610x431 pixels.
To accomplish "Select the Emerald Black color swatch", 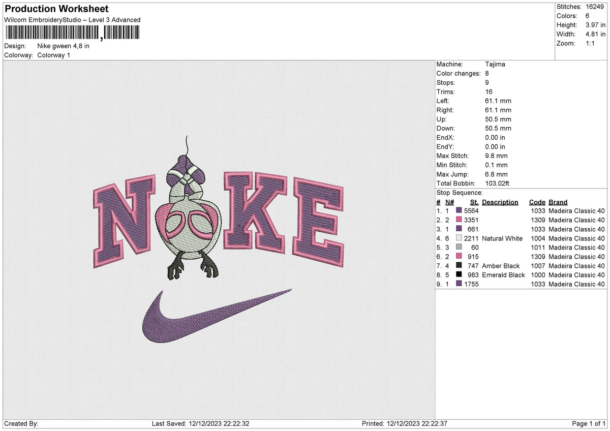I will [x=459, y=275].
